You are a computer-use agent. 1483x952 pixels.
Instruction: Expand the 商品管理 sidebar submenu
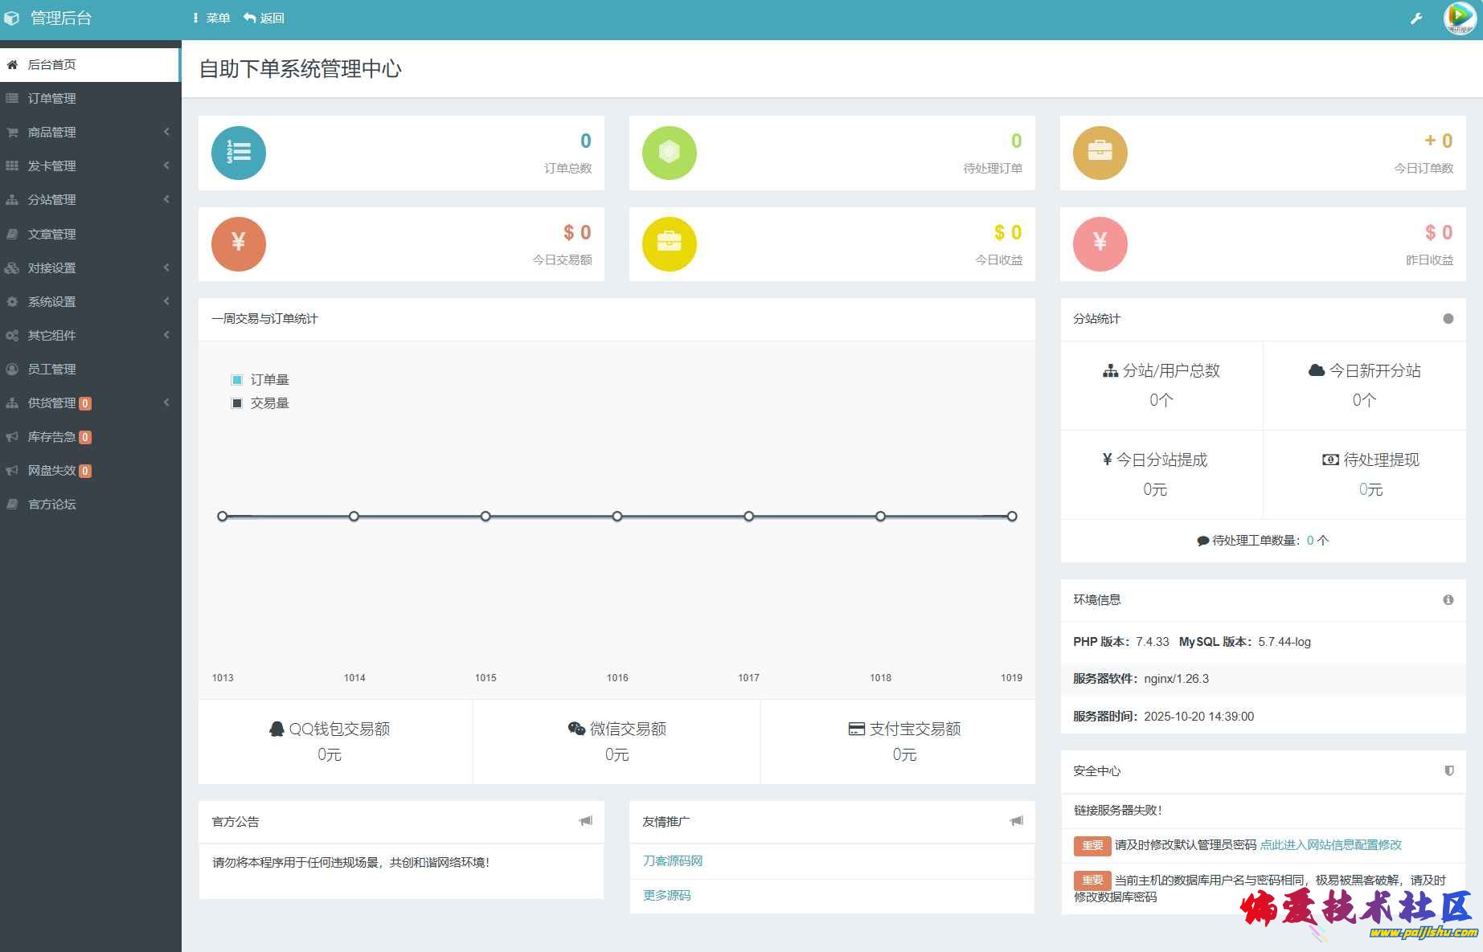[x=52, y=133]
